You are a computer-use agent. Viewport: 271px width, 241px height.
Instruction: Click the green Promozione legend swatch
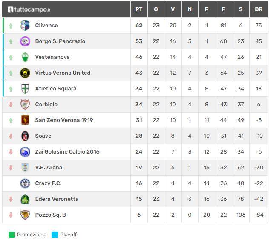coord(12,235)
